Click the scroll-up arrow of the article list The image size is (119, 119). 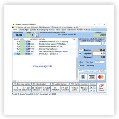[x=77, y=39]
